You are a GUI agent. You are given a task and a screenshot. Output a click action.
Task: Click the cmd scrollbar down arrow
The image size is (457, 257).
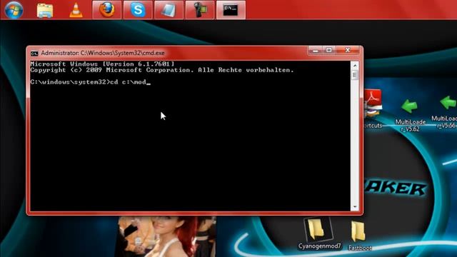355,206
